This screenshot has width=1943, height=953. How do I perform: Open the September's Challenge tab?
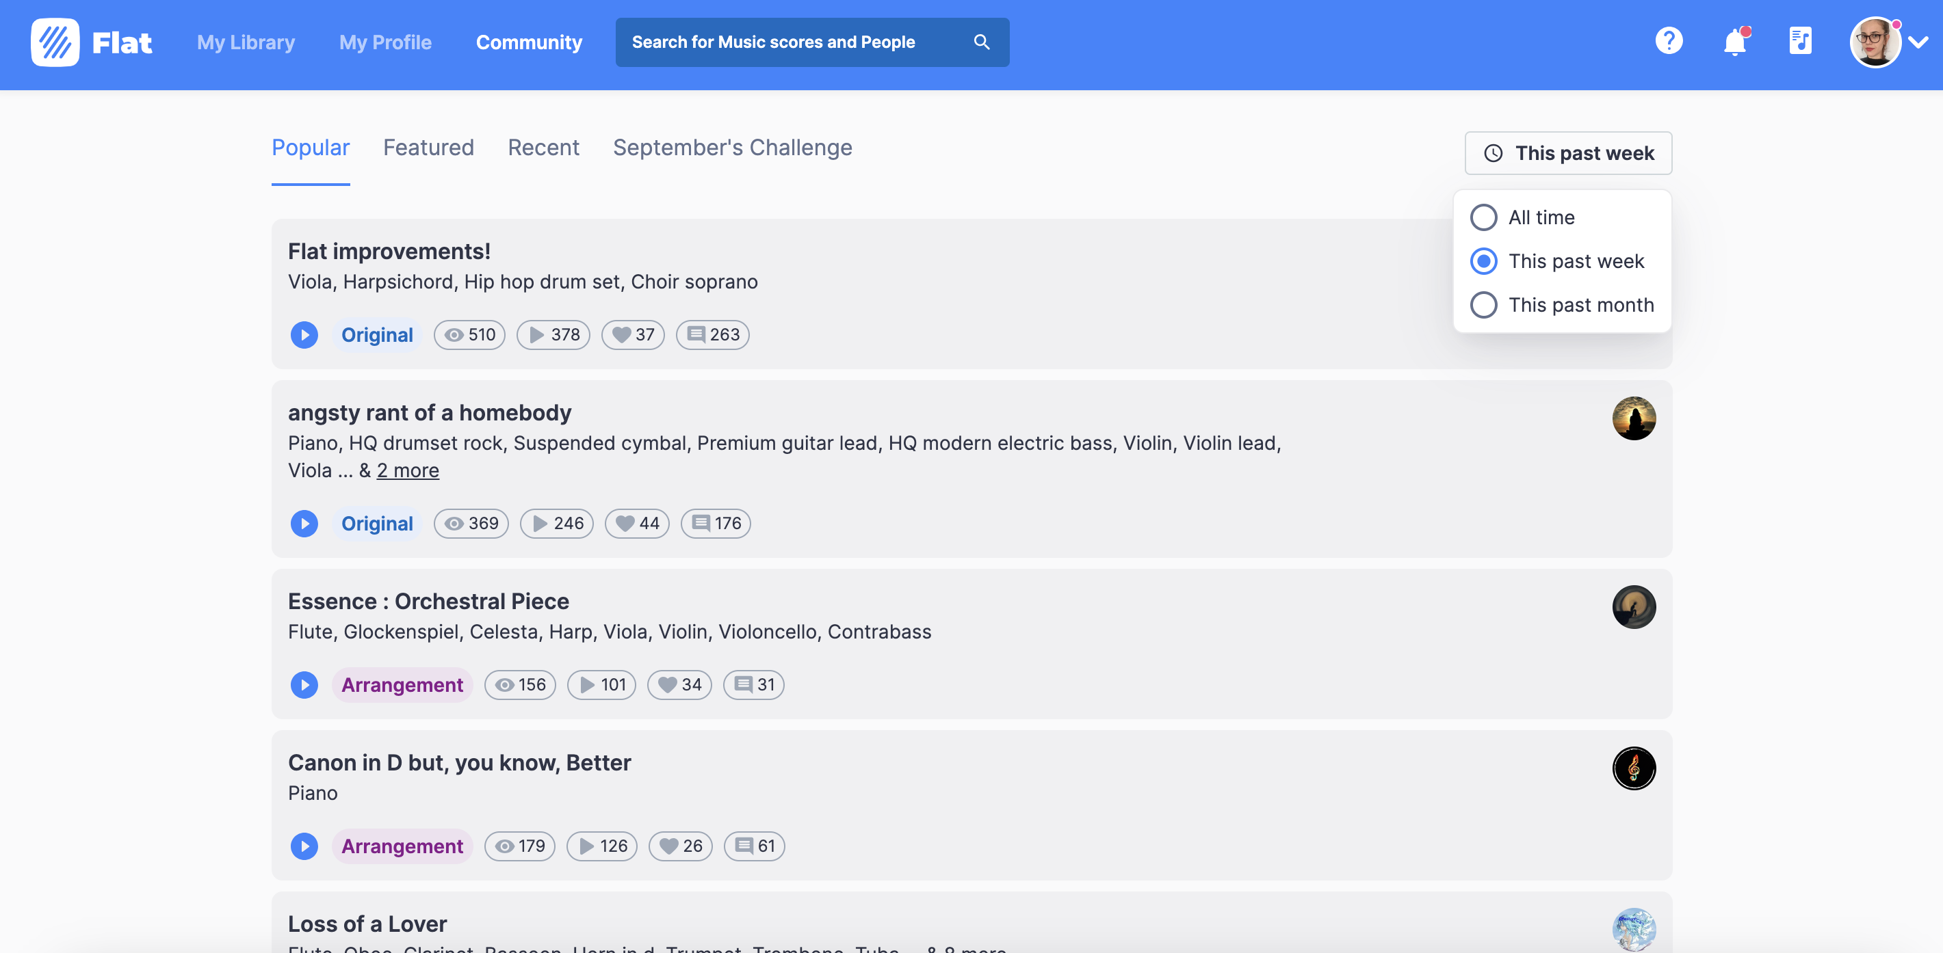[731, 148]
